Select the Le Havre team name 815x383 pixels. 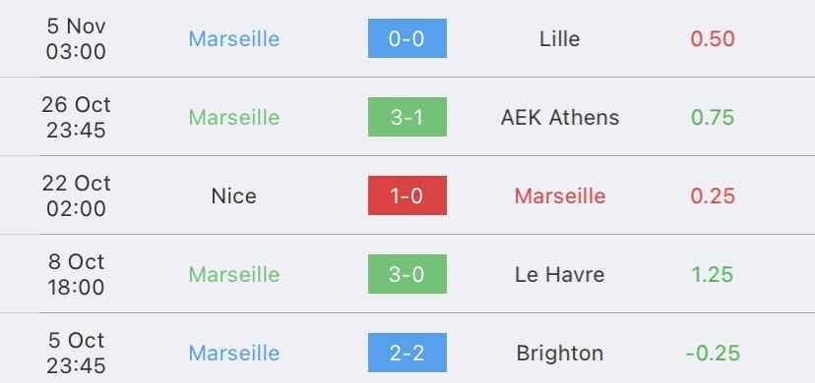[560, 275]
